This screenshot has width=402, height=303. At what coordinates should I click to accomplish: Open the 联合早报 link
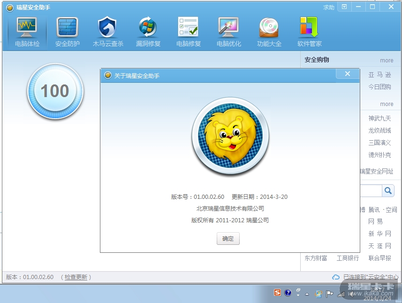click(x=379, y=258)
